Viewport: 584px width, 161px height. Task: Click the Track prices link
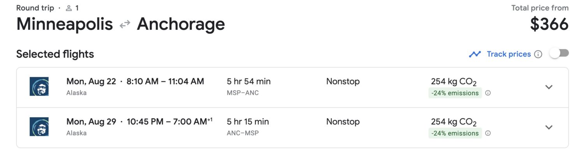pyautogui.click(x=508, y=54)
